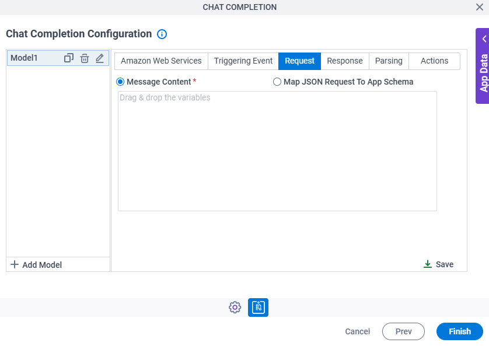Open the Triggering Event tab
This screenshot has height=346, width=489.
(x=243, y=61)
